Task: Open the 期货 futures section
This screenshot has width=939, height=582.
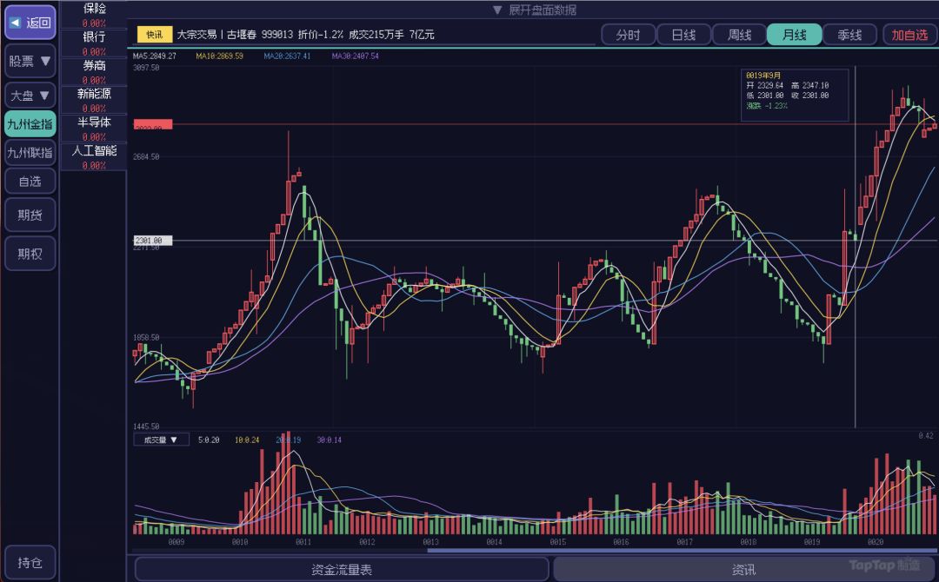Action: pos(30,215)
